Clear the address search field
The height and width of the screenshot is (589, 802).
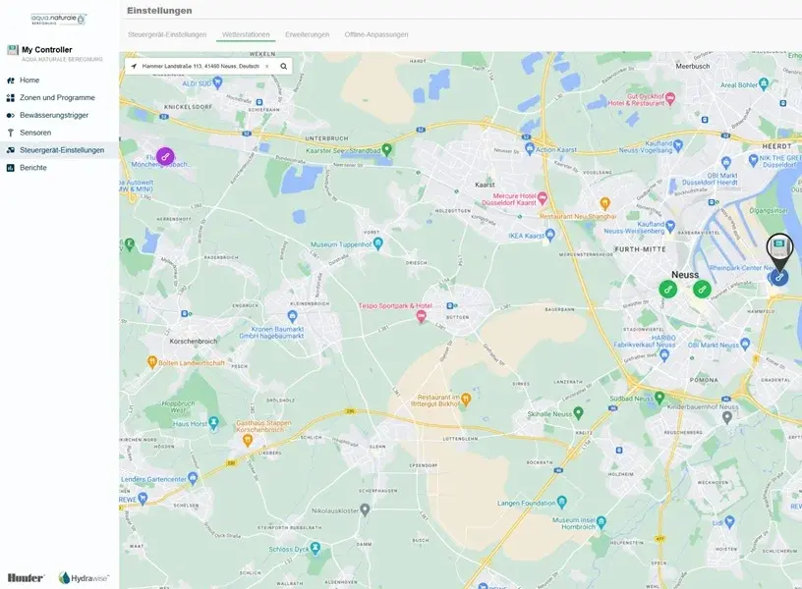click(266, 67)
